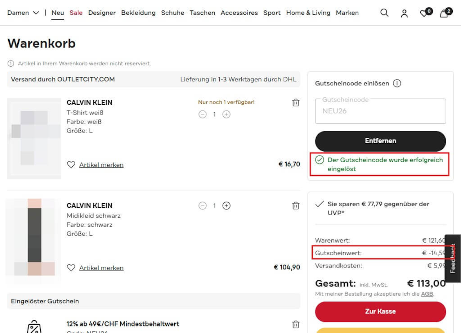Open the Taschen menu item
The height and width of the screenshot is (333, 461).
[202, 13]
